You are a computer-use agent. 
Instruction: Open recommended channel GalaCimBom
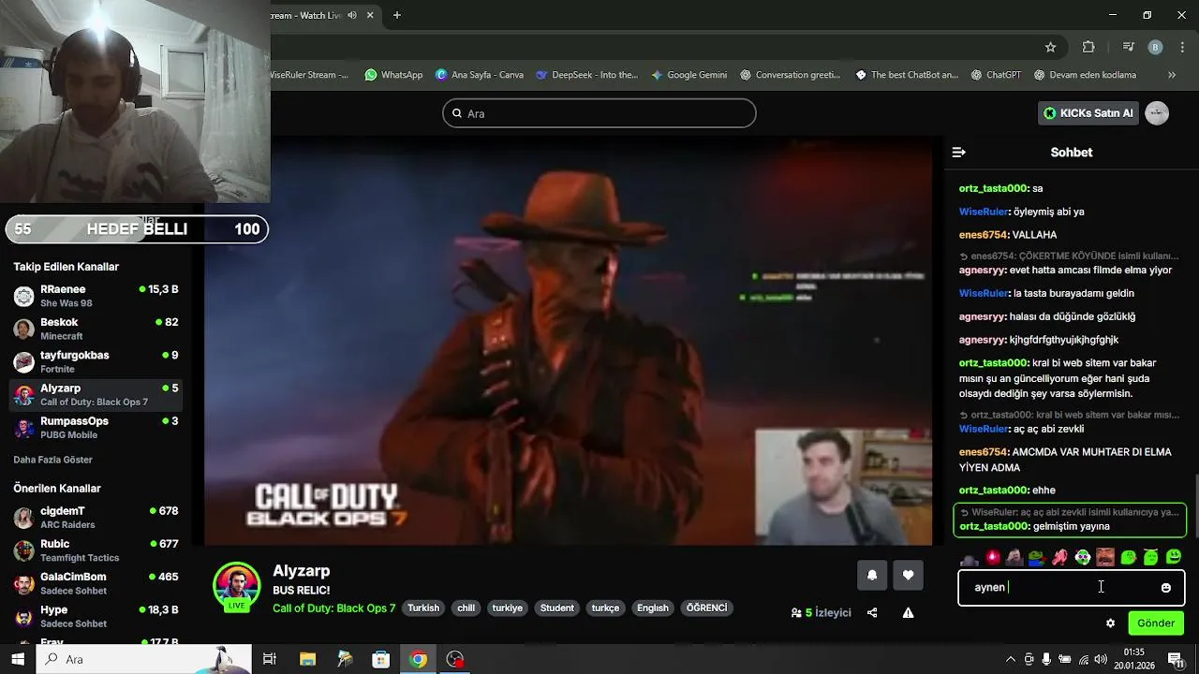(x=96, y=583)
